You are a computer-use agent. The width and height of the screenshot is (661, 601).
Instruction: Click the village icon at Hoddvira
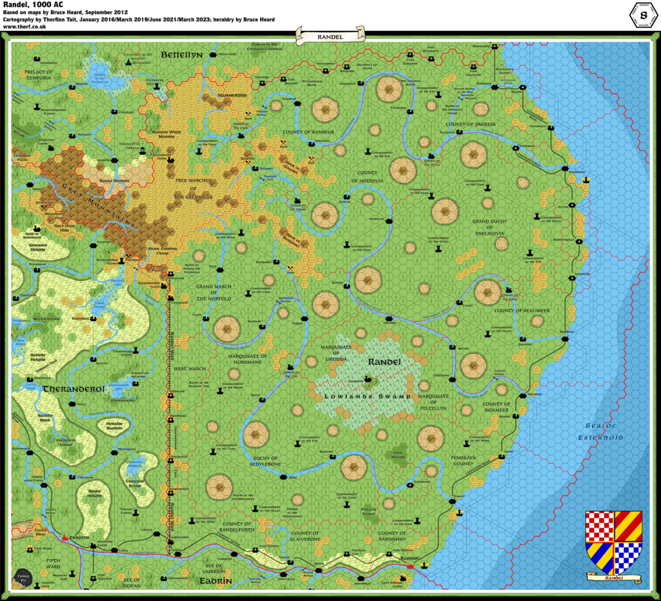tap(389, 221)
